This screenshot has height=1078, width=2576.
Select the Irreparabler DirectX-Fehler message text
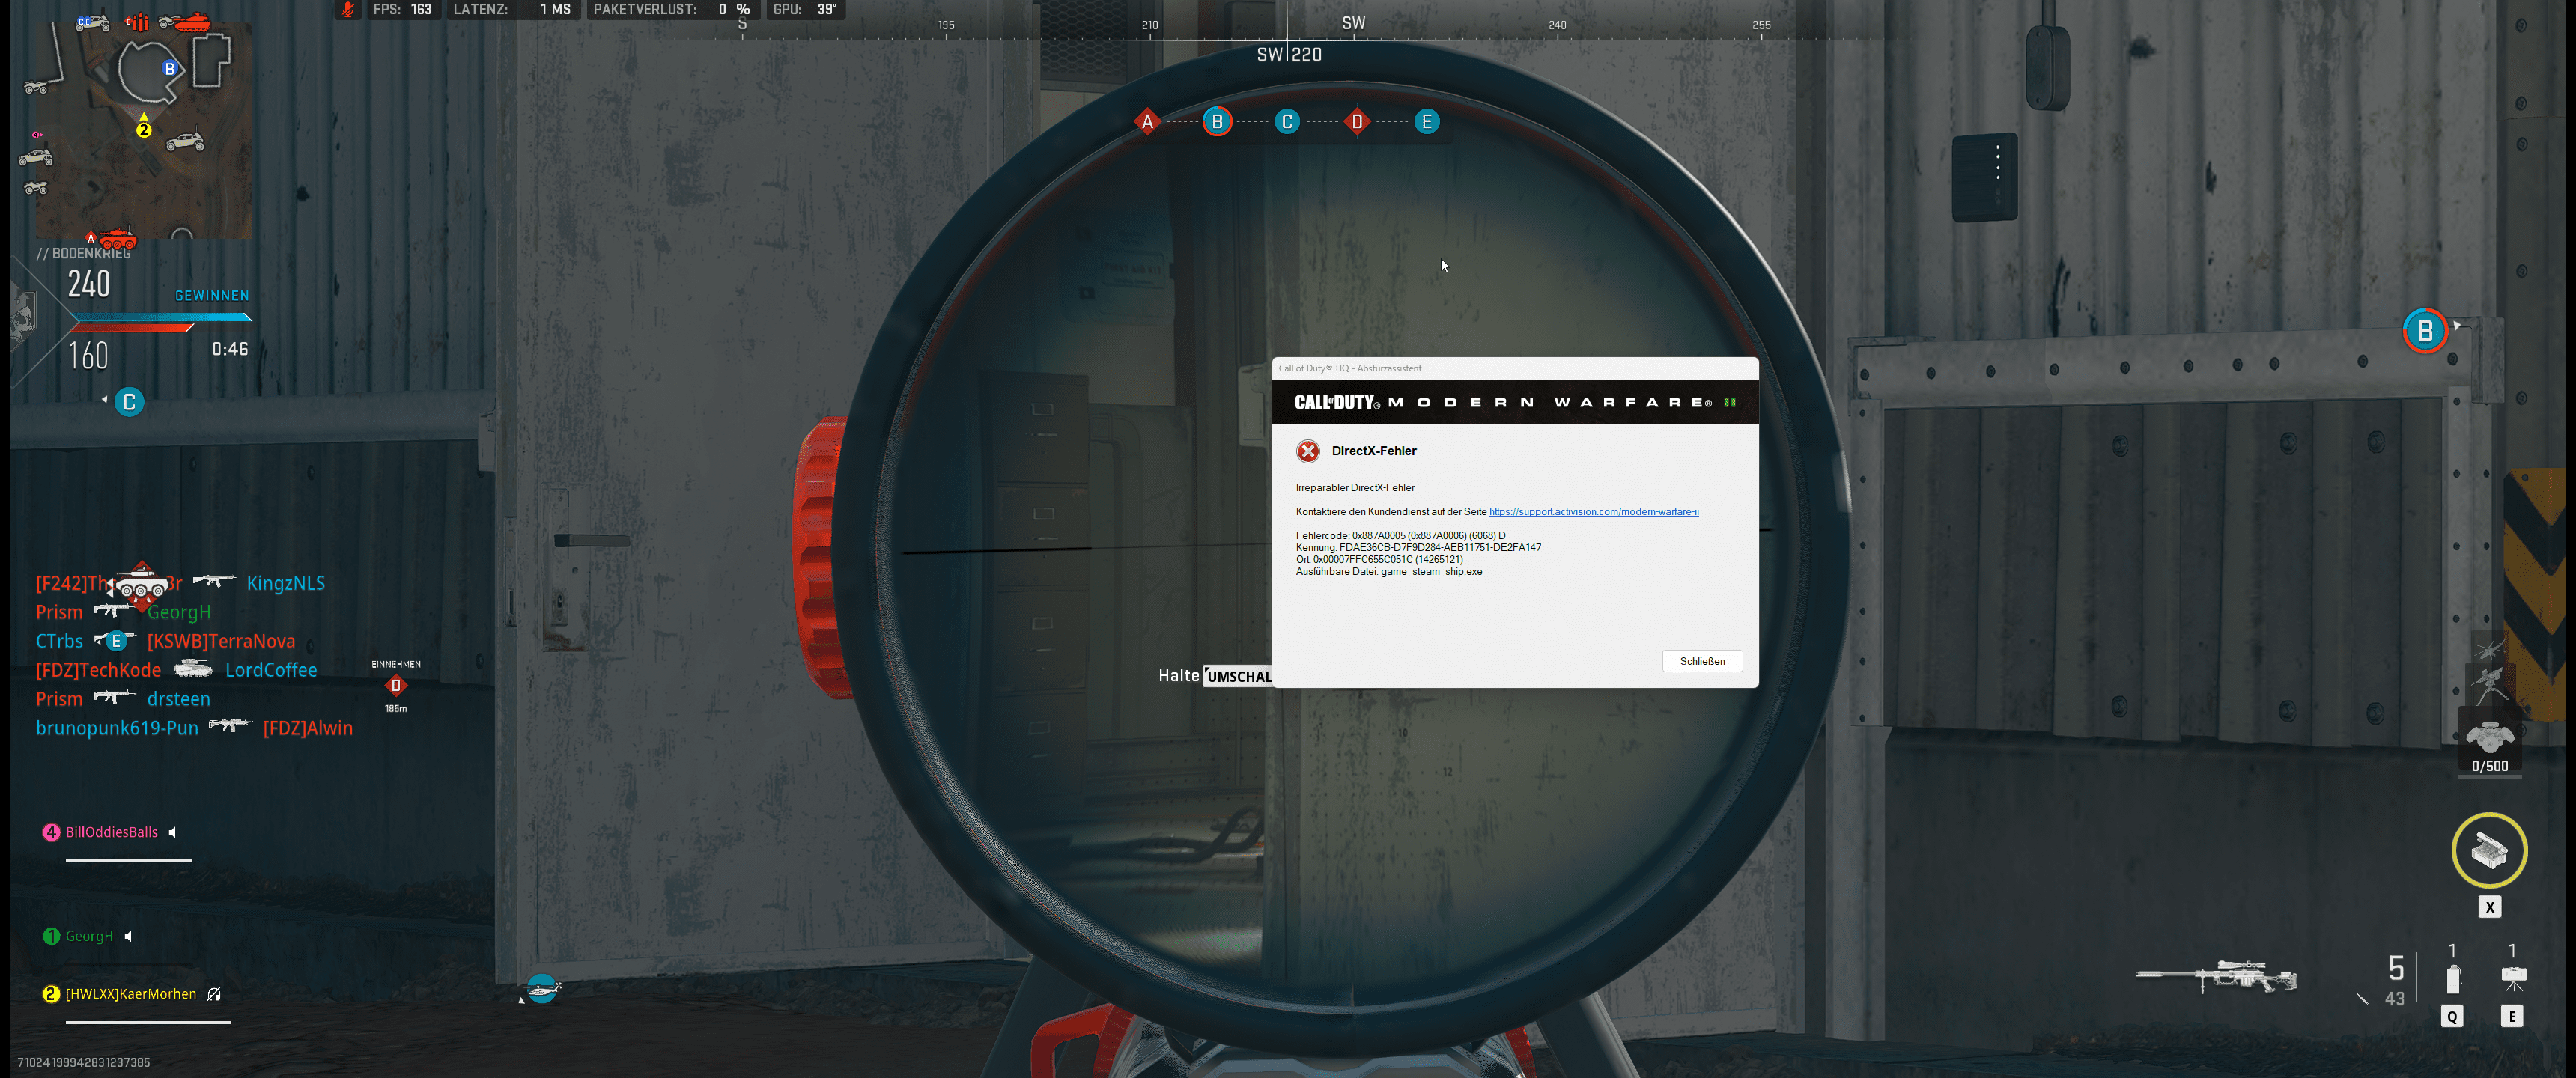pos(1355,488)
